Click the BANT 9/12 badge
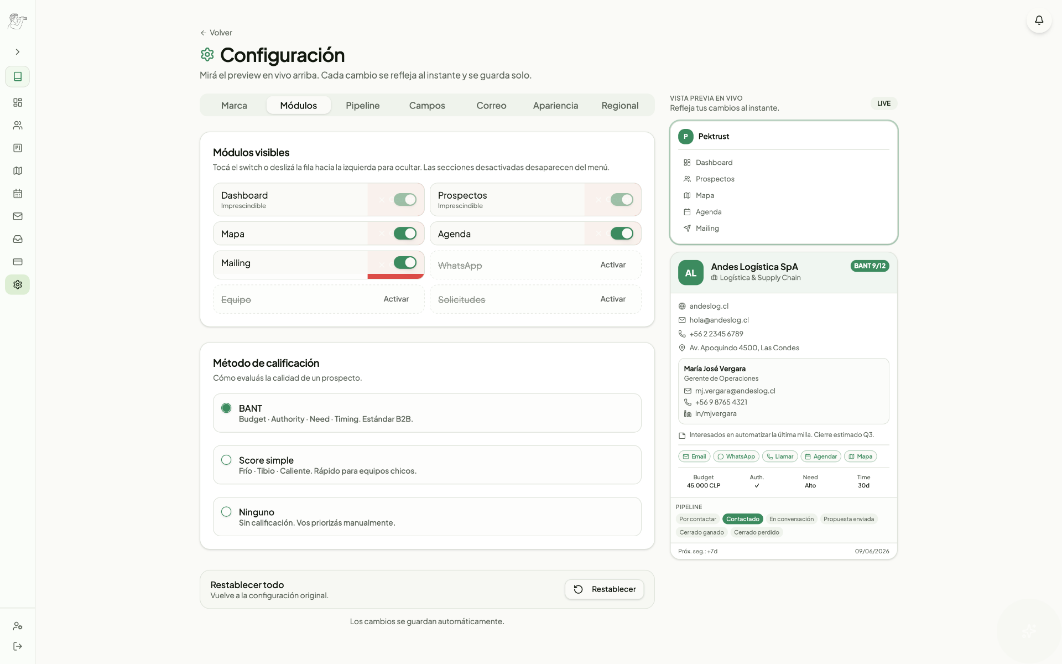This screenshot has height=664, width=1062. coord(870,266)
